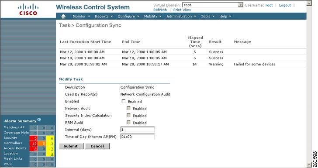Open the Mobility menu

[x=152, y=17]
